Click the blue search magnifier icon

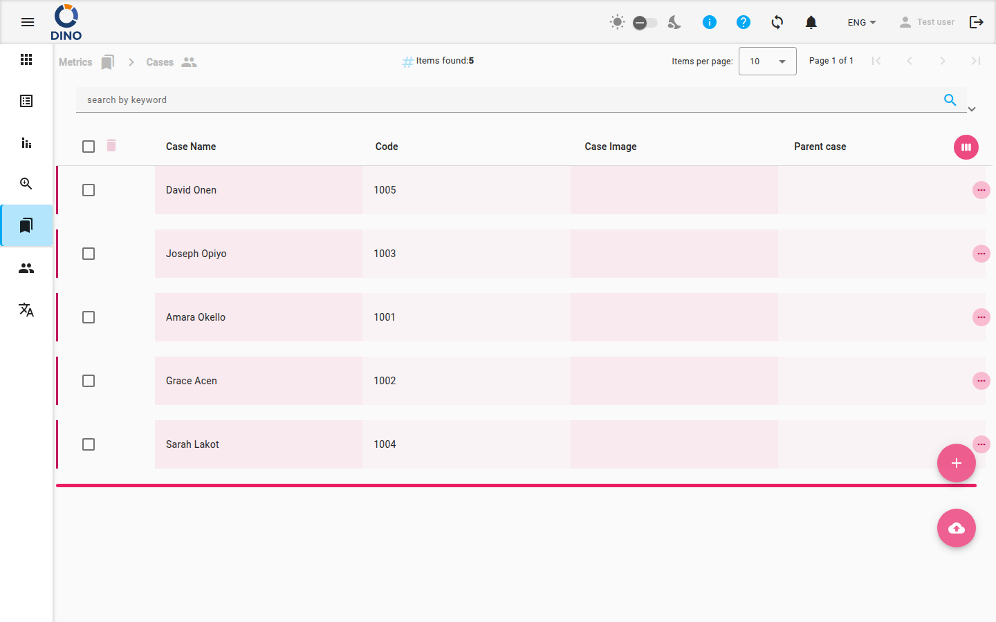pos(950,100)
